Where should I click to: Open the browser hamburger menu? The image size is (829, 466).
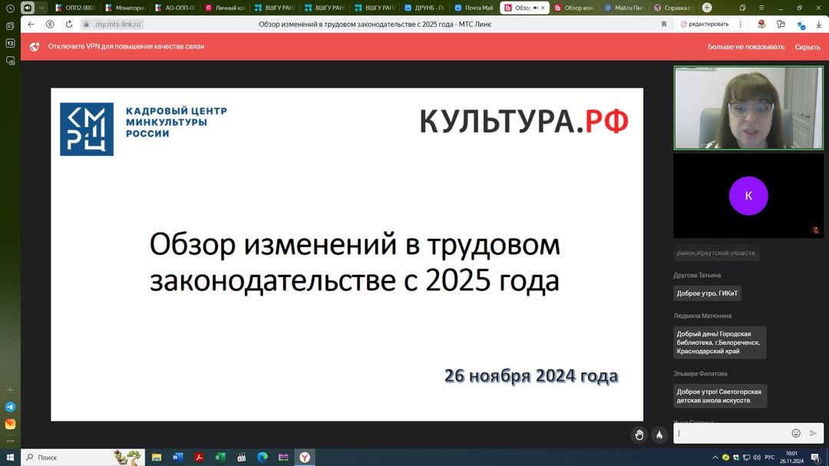[x=761, y=8]
